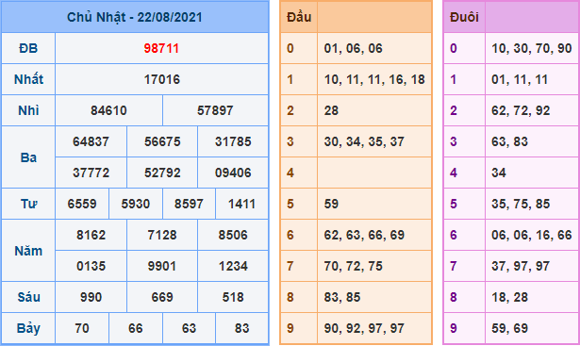
Task: Select third prize number 09406
Action: (x=233, y=173)
